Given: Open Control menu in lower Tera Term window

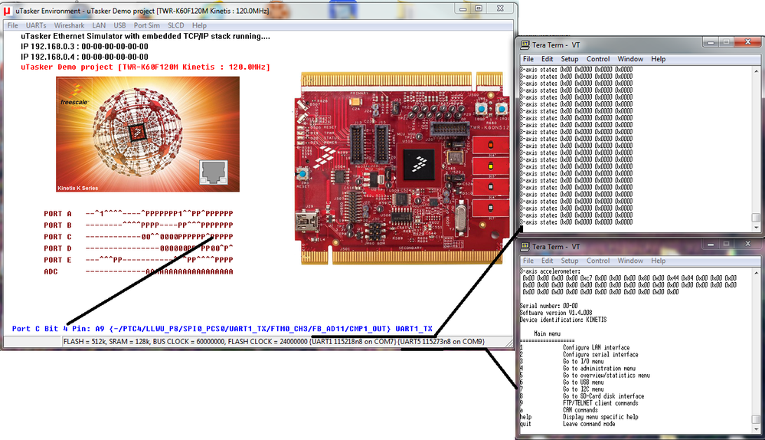Looking at the screenshot, I should click(x=598, y=261).
